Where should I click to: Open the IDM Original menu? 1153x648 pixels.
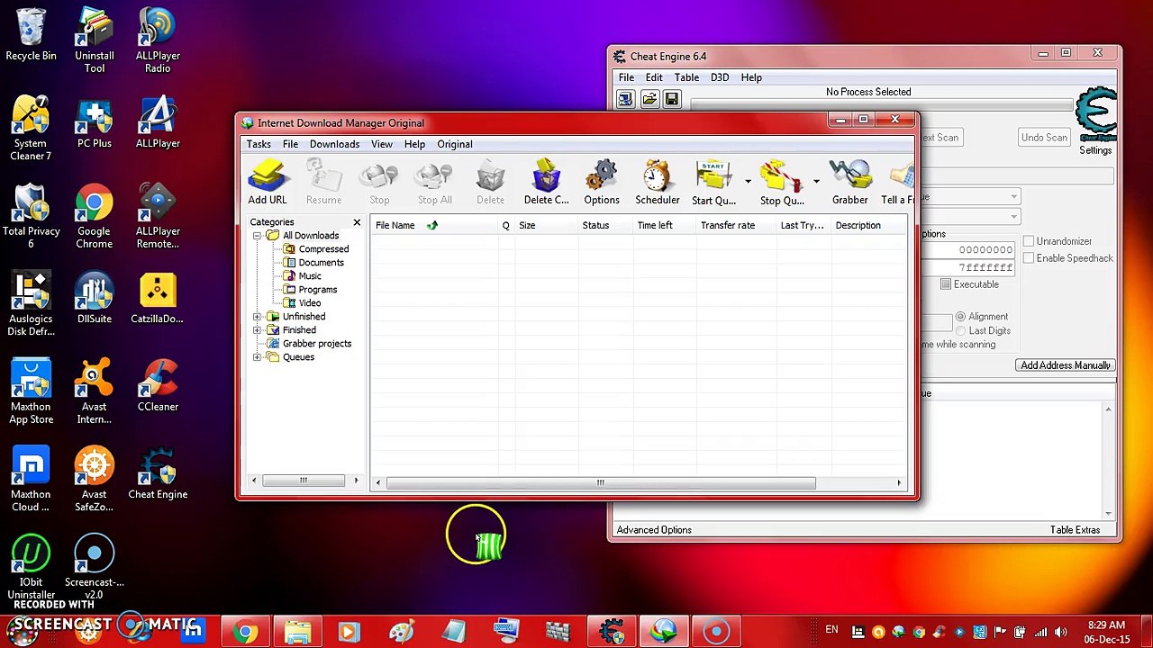click(x=454, y=144)
